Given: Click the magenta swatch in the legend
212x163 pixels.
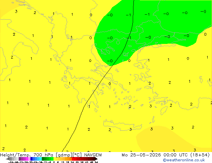Looking at the screenshot, I should (x=27, y=159).
